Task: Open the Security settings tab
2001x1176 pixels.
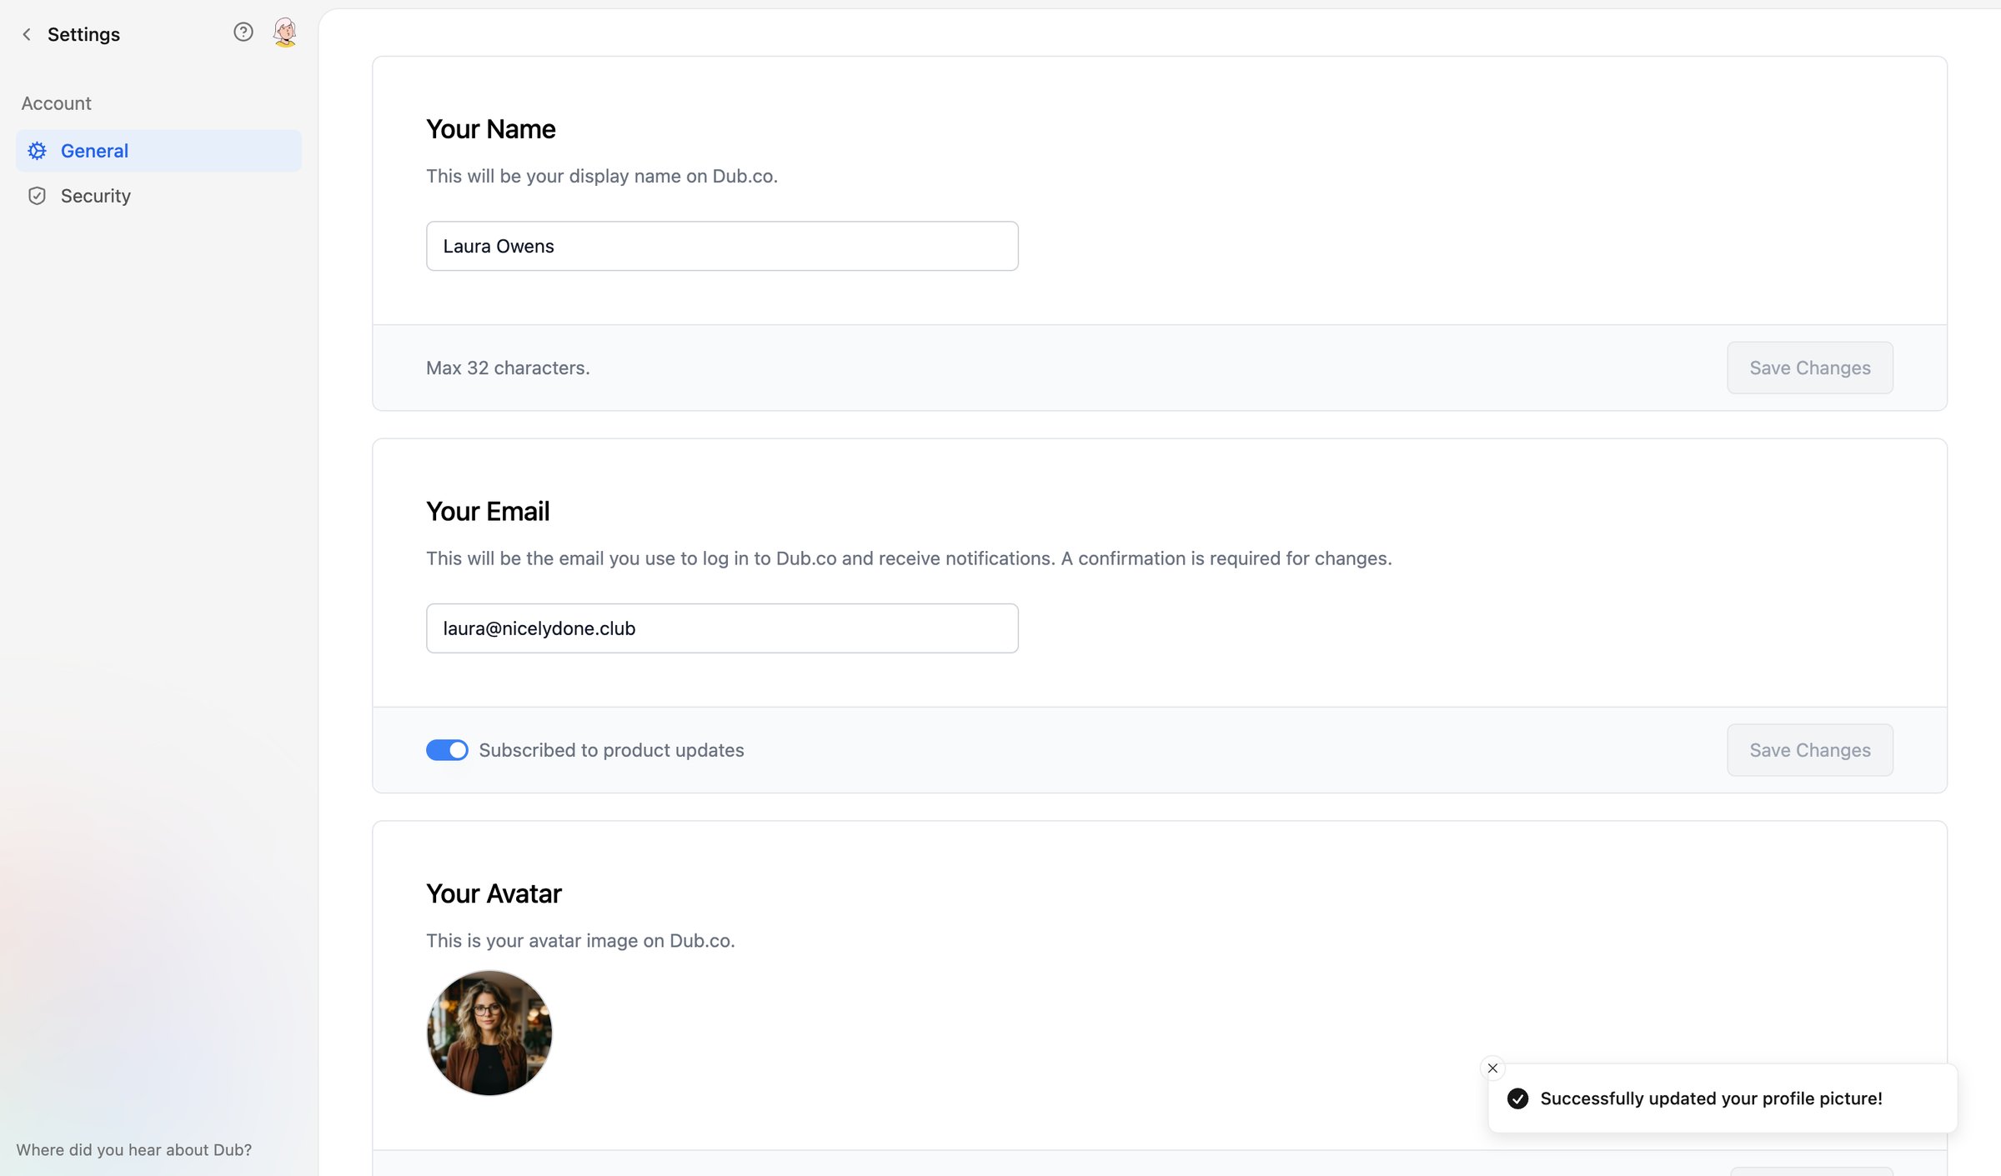Action: click(x=158, y=196)
